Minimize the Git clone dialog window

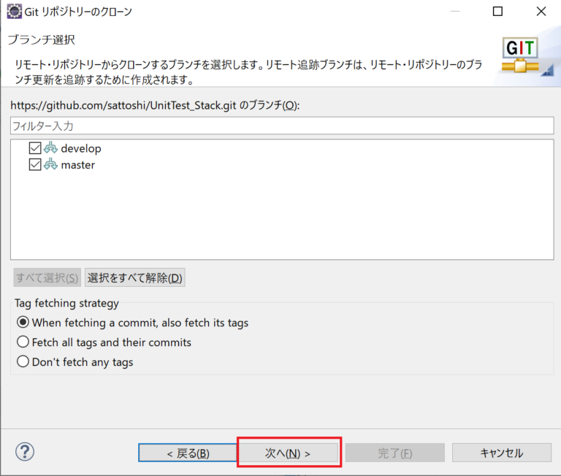(455, 12)
